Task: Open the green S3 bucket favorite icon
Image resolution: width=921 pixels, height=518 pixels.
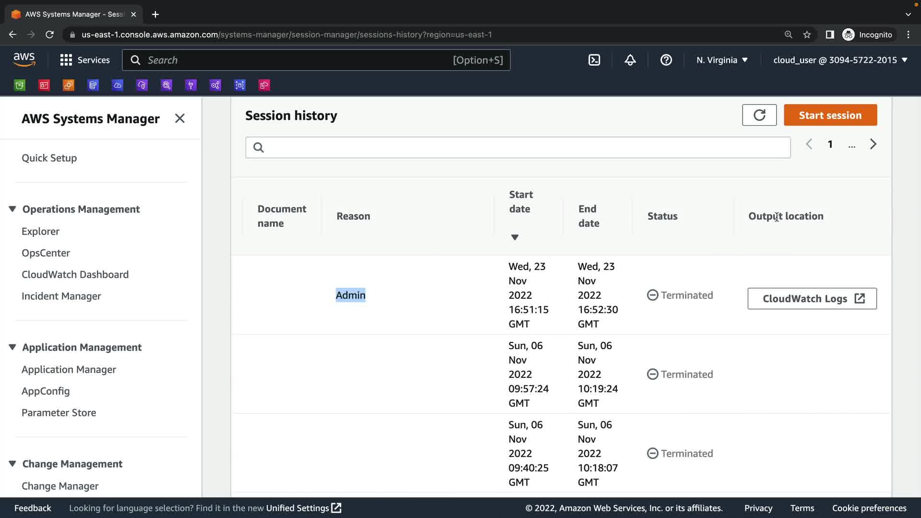Action: 20,85
